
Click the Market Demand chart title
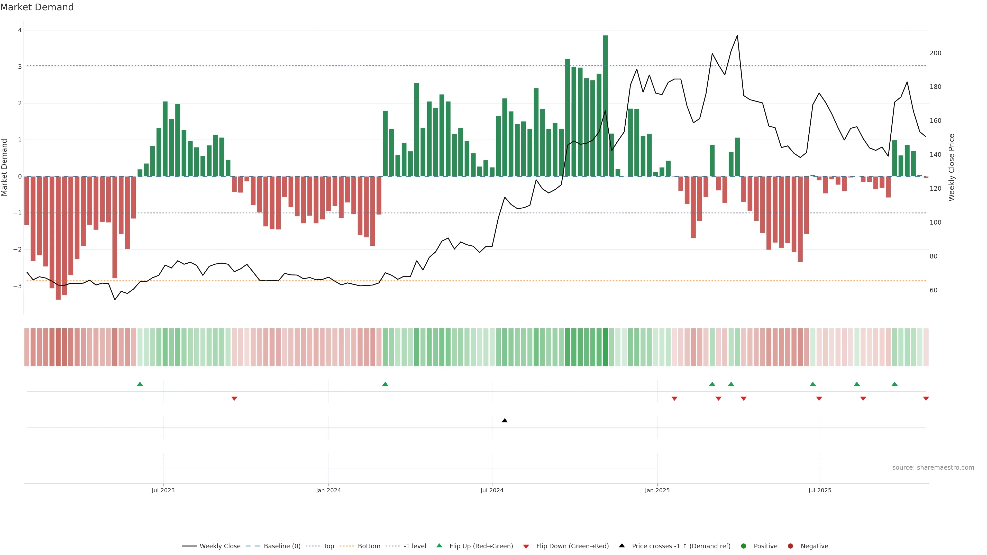[x=37, y=7]
